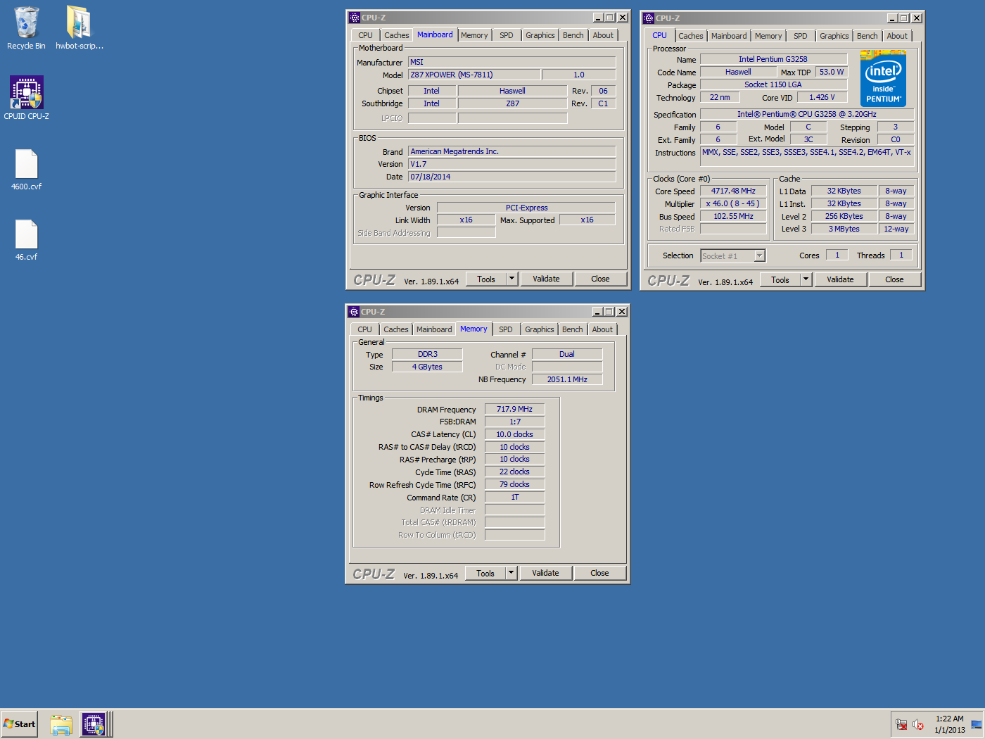
Task: Click Validate in the CPU window
Action: coord(840,279)
